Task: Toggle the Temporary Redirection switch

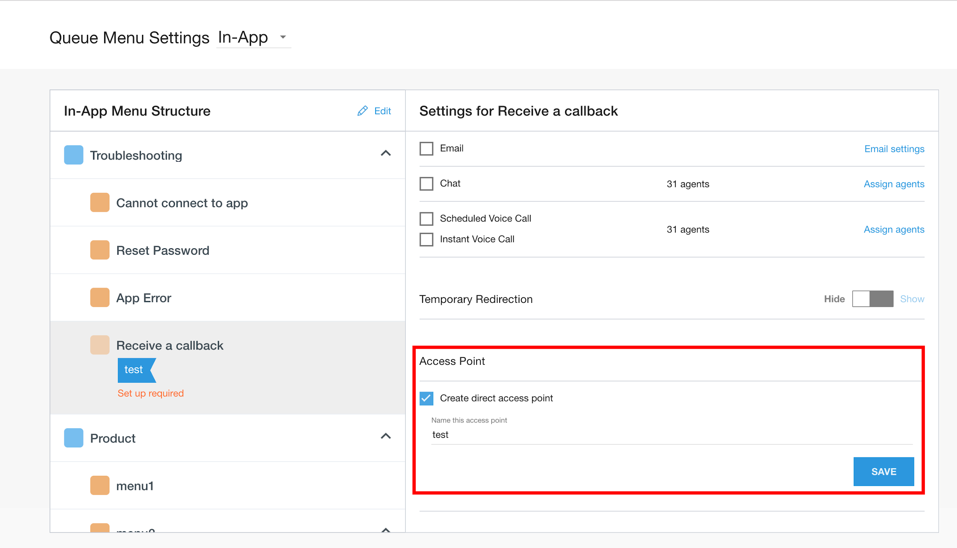Action: [872, 299]
